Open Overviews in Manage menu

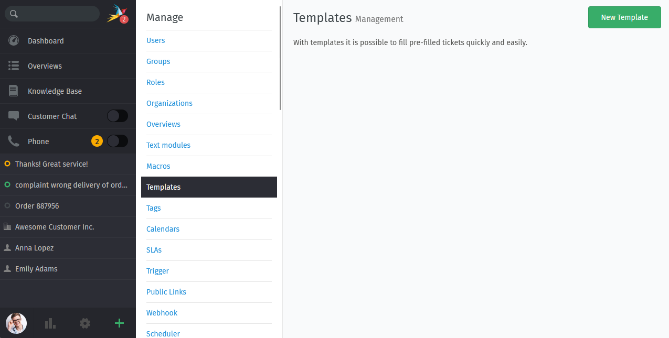[x=164, y=124]
